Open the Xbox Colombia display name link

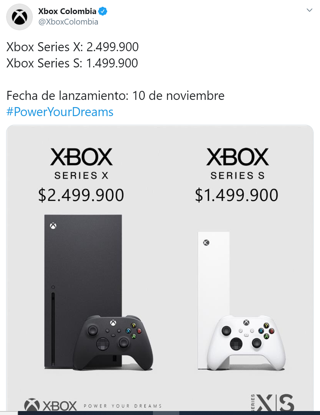click(x=67, y=12)
